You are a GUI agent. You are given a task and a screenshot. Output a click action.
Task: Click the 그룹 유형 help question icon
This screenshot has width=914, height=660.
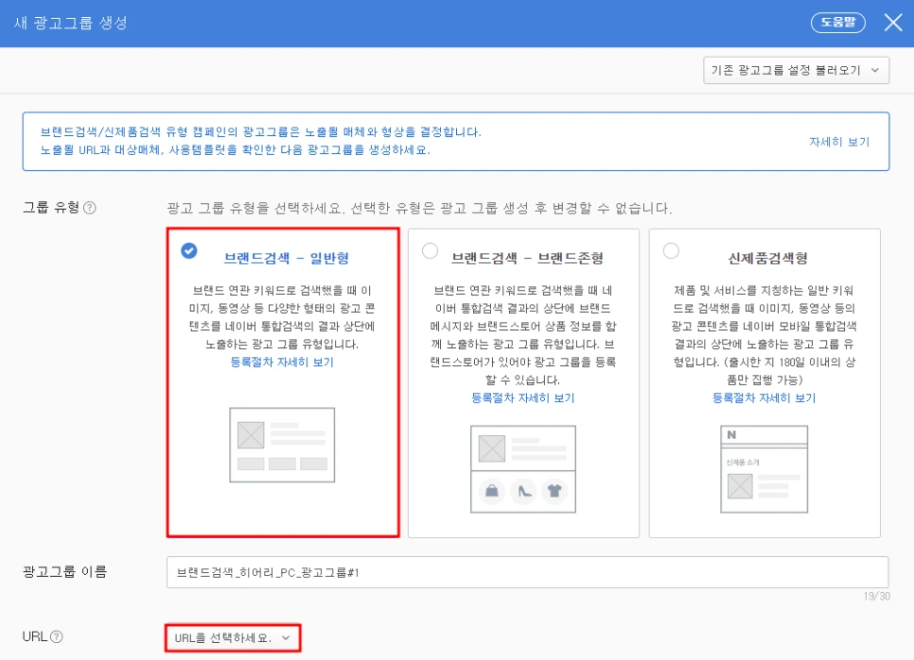click(90, 208)
